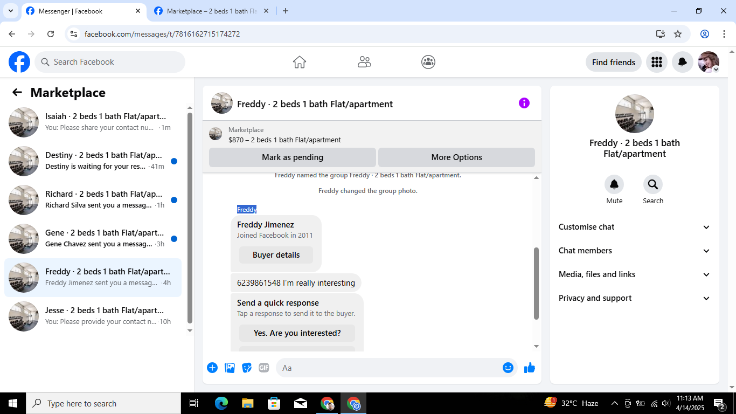
Task: Launch Microsoft Edge from taskbar
Action: 221,403
